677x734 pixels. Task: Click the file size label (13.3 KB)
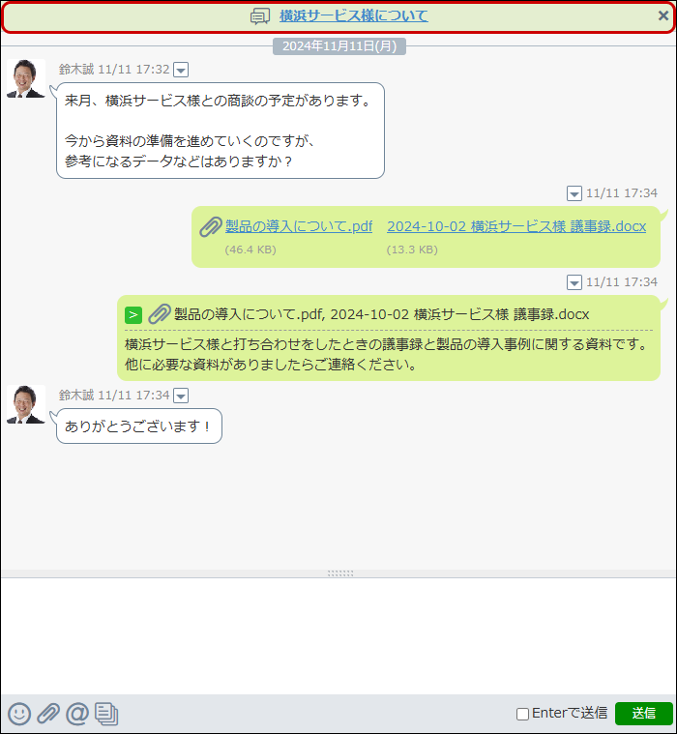(412, 250)
